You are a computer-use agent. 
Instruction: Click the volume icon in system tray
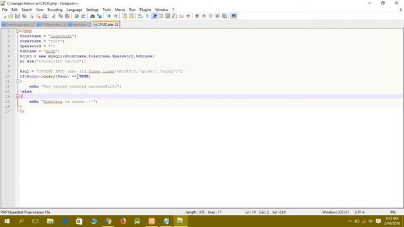pos(371,221)
